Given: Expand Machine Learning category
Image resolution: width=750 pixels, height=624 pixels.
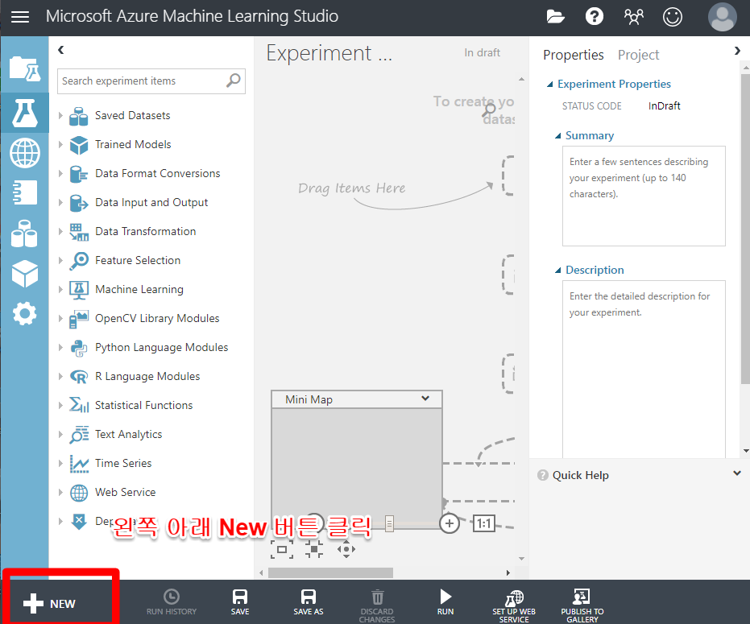Looking at the screenshot, I should (x=60, y=289).
